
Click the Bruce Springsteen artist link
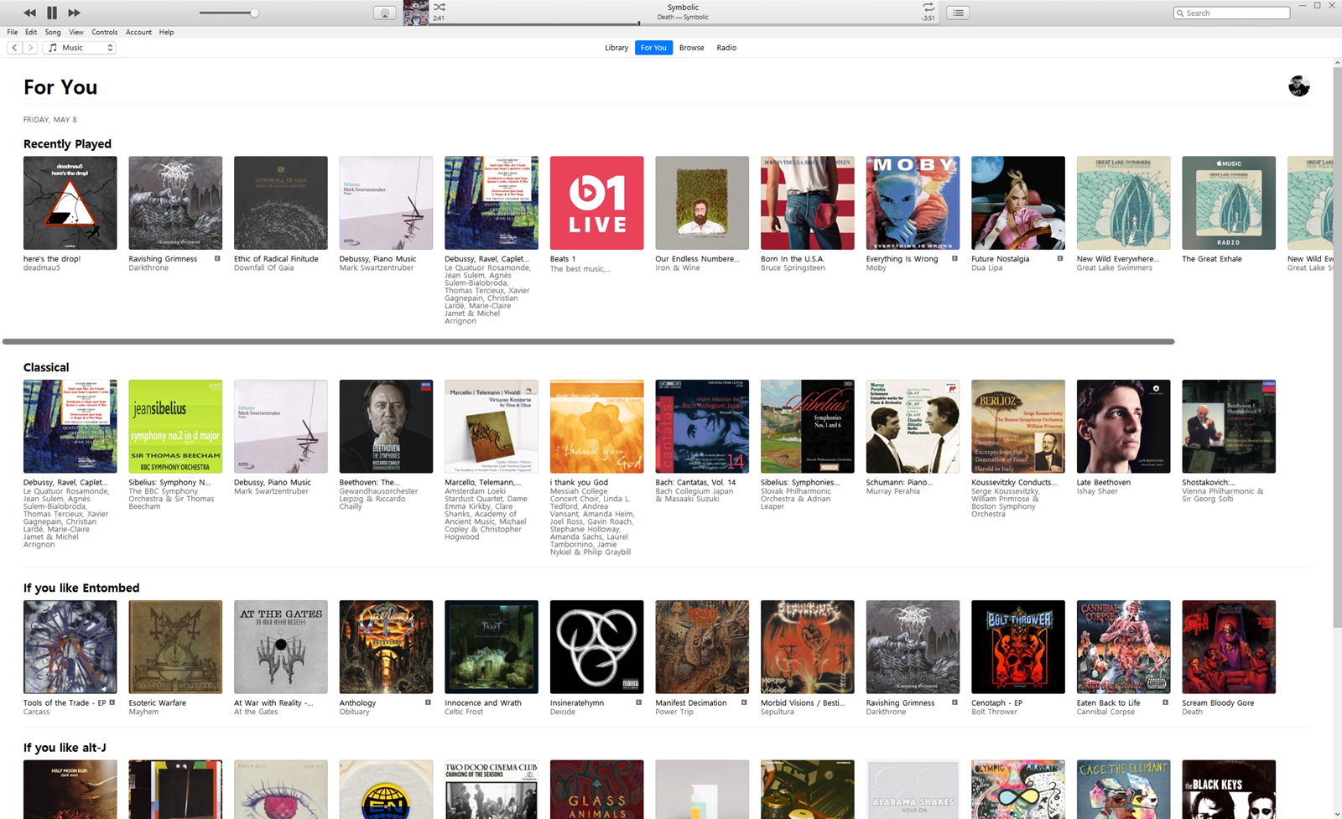coord(793,268)
